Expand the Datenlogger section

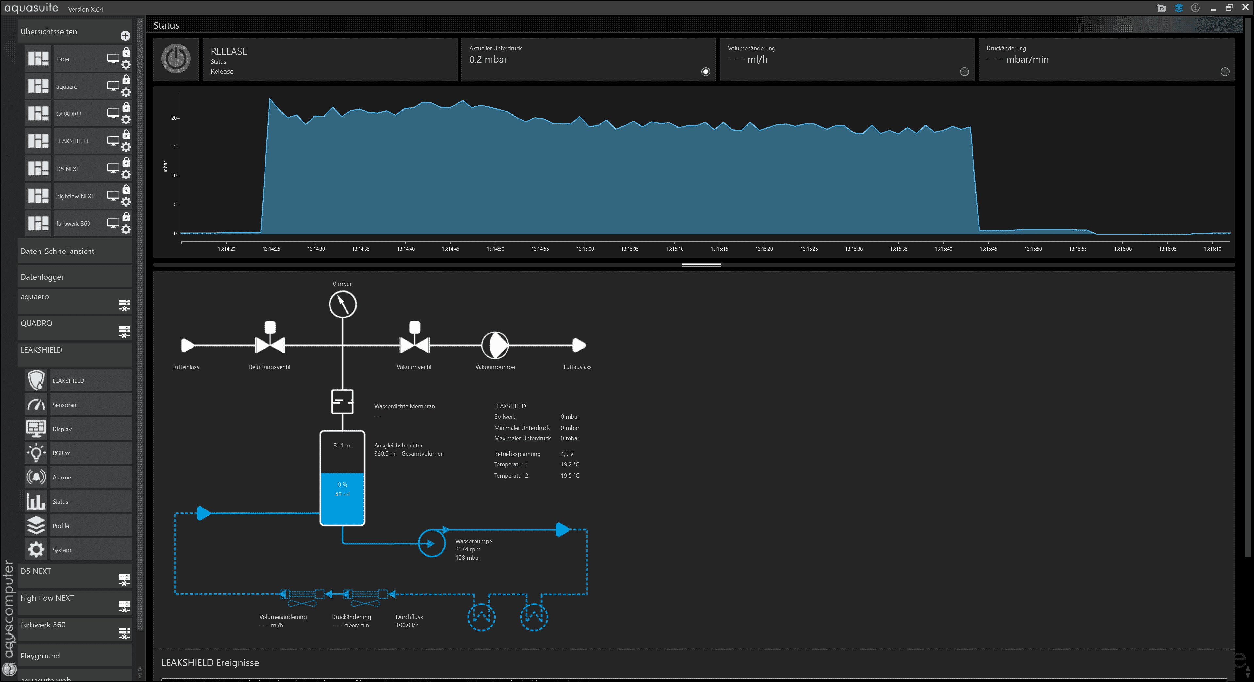[x=75, y=277]
